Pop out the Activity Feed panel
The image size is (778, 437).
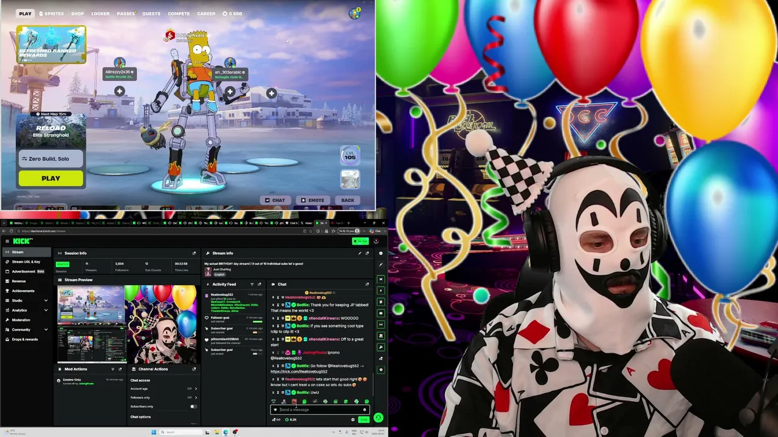[259, 284]
